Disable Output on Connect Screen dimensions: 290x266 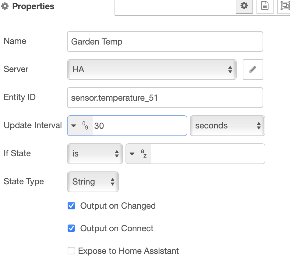pos(71,228)
